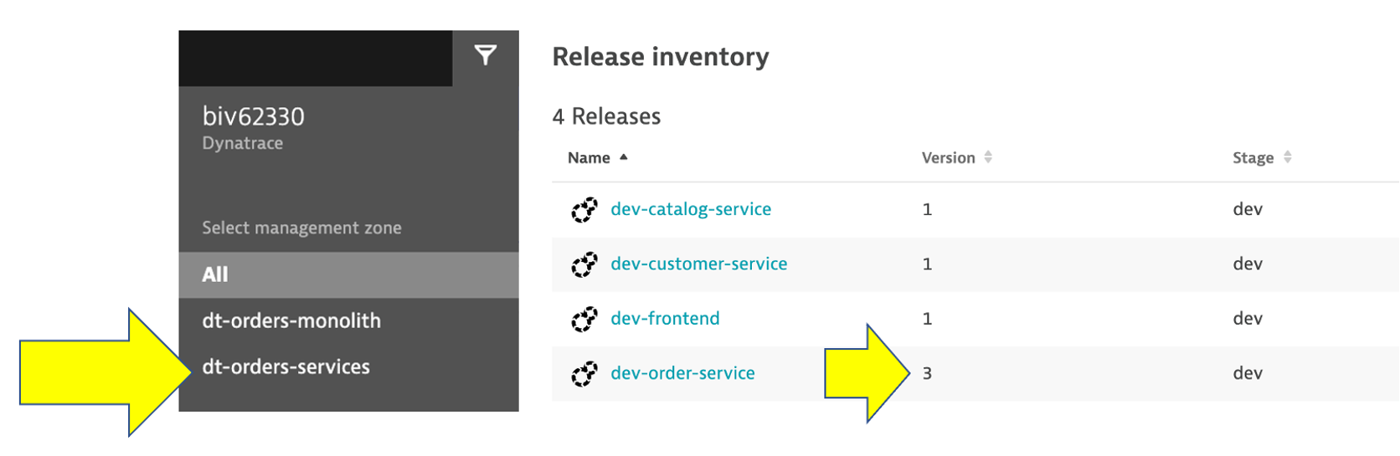
Task: Click version 3 of dev-order-service
Action: point(927,374)
